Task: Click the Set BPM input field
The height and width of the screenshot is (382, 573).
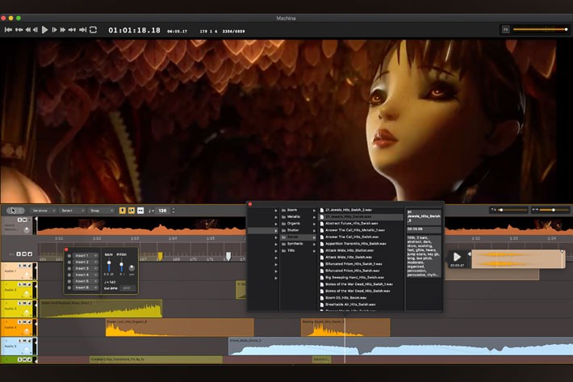Action: (128, 288)
